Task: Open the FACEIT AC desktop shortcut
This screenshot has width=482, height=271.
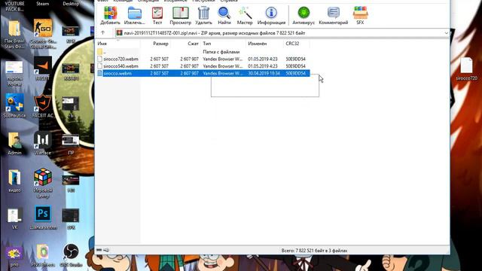Action: tap(42, 106)
